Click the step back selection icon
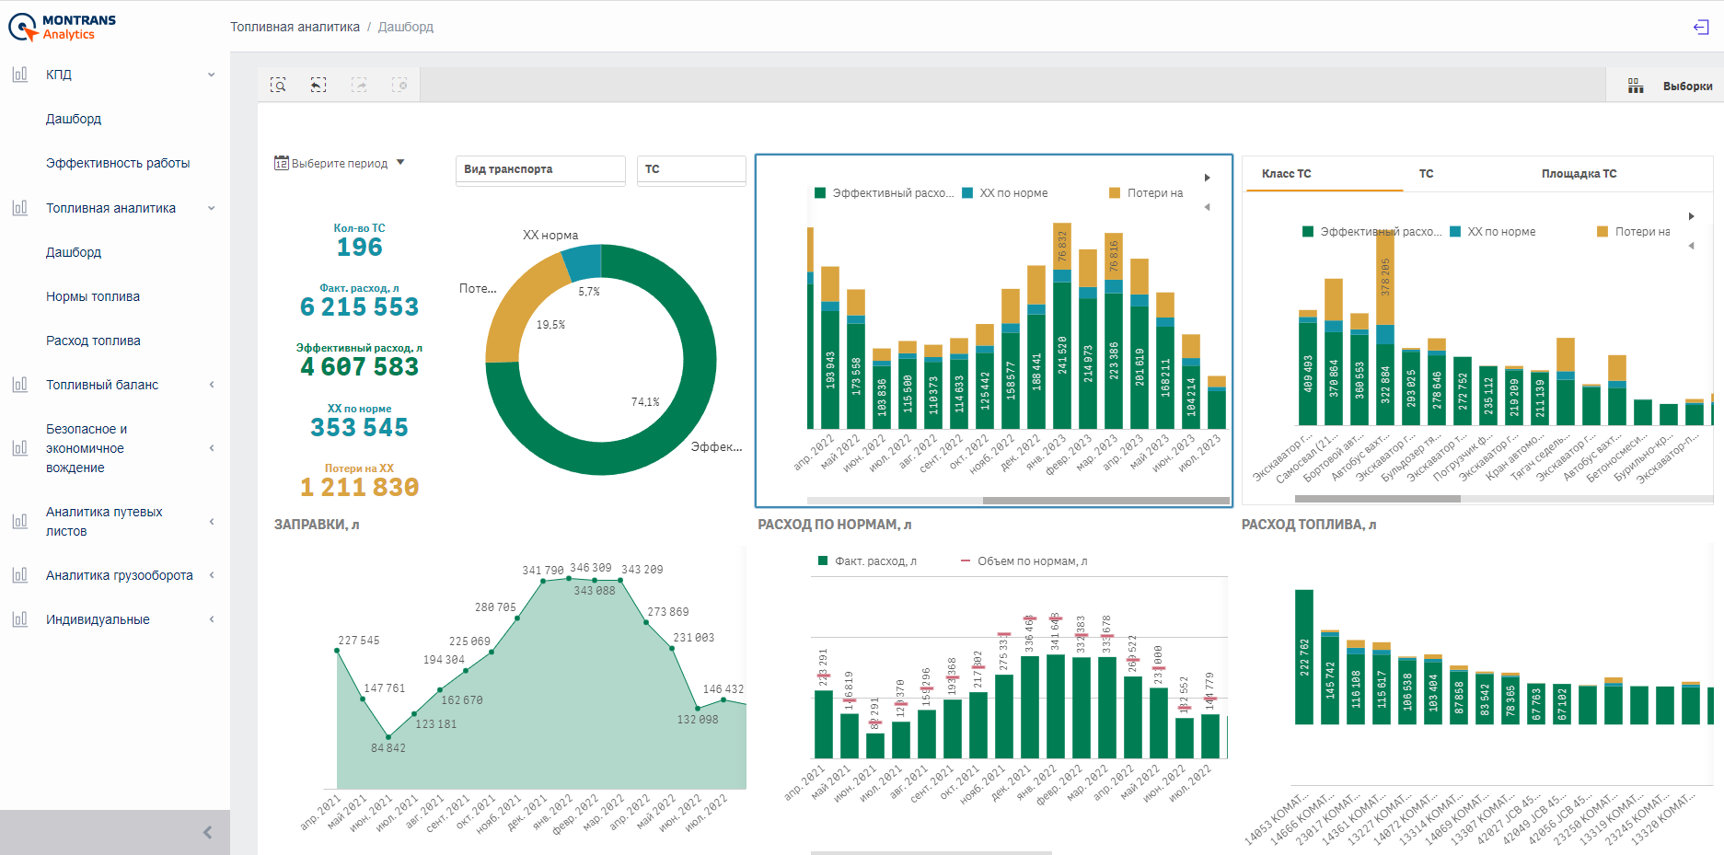This screenshot has width=1724, height=855. point(318,85)
